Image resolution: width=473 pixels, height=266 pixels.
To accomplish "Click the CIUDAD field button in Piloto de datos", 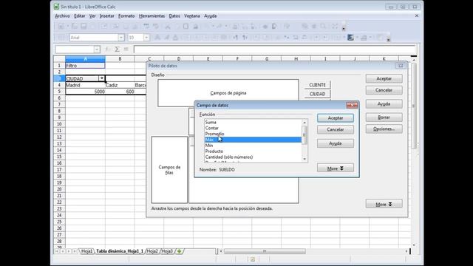I will coord(317,94).
